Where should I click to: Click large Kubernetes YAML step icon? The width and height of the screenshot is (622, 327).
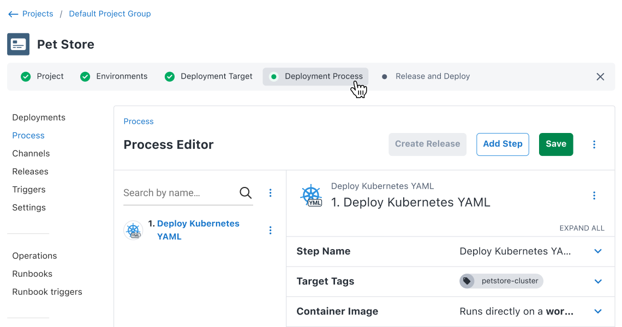[x=311, y=196]
